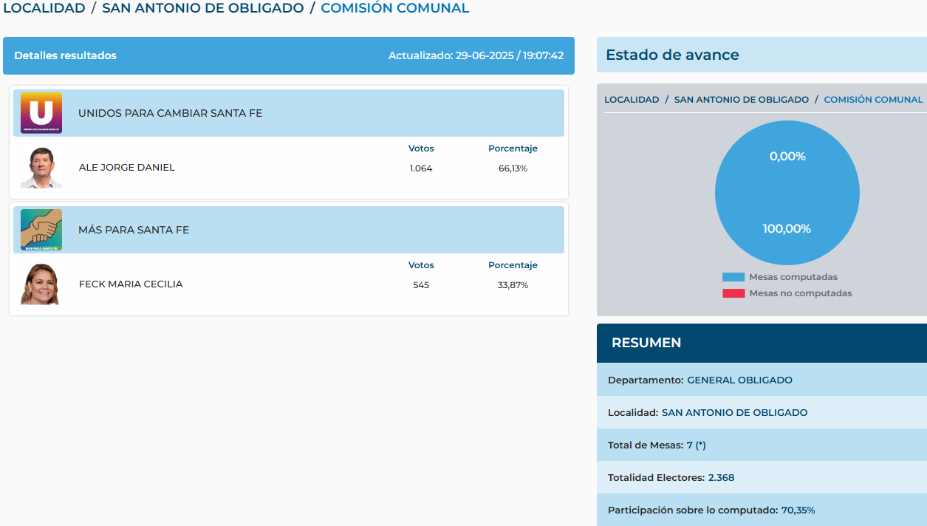The width and height of the screenshot is (927, 526).
Task: Click the Estado de avance panel title
Action: point(672,55)
